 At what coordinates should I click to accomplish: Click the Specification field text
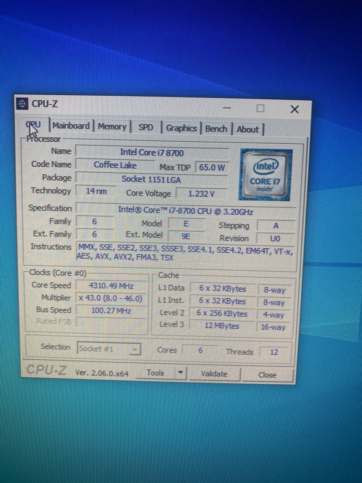[x=185, y=211]
